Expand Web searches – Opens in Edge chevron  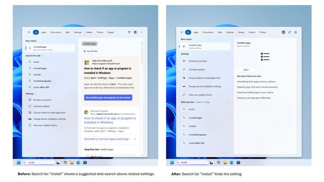[x=228, y=102]
